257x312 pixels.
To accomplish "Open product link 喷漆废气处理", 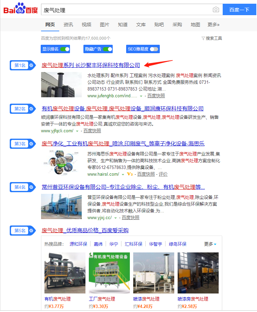I will pyautogui.click(x=146, y=299).
